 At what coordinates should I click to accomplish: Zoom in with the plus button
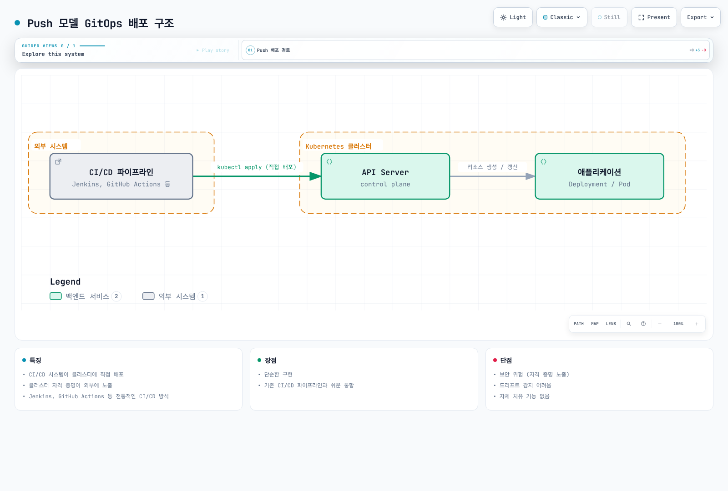pyautogui.click(x=697, y=324)
